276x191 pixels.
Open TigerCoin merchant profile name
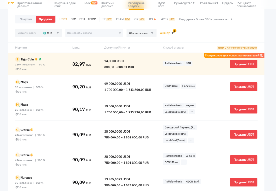click(27, 59)
